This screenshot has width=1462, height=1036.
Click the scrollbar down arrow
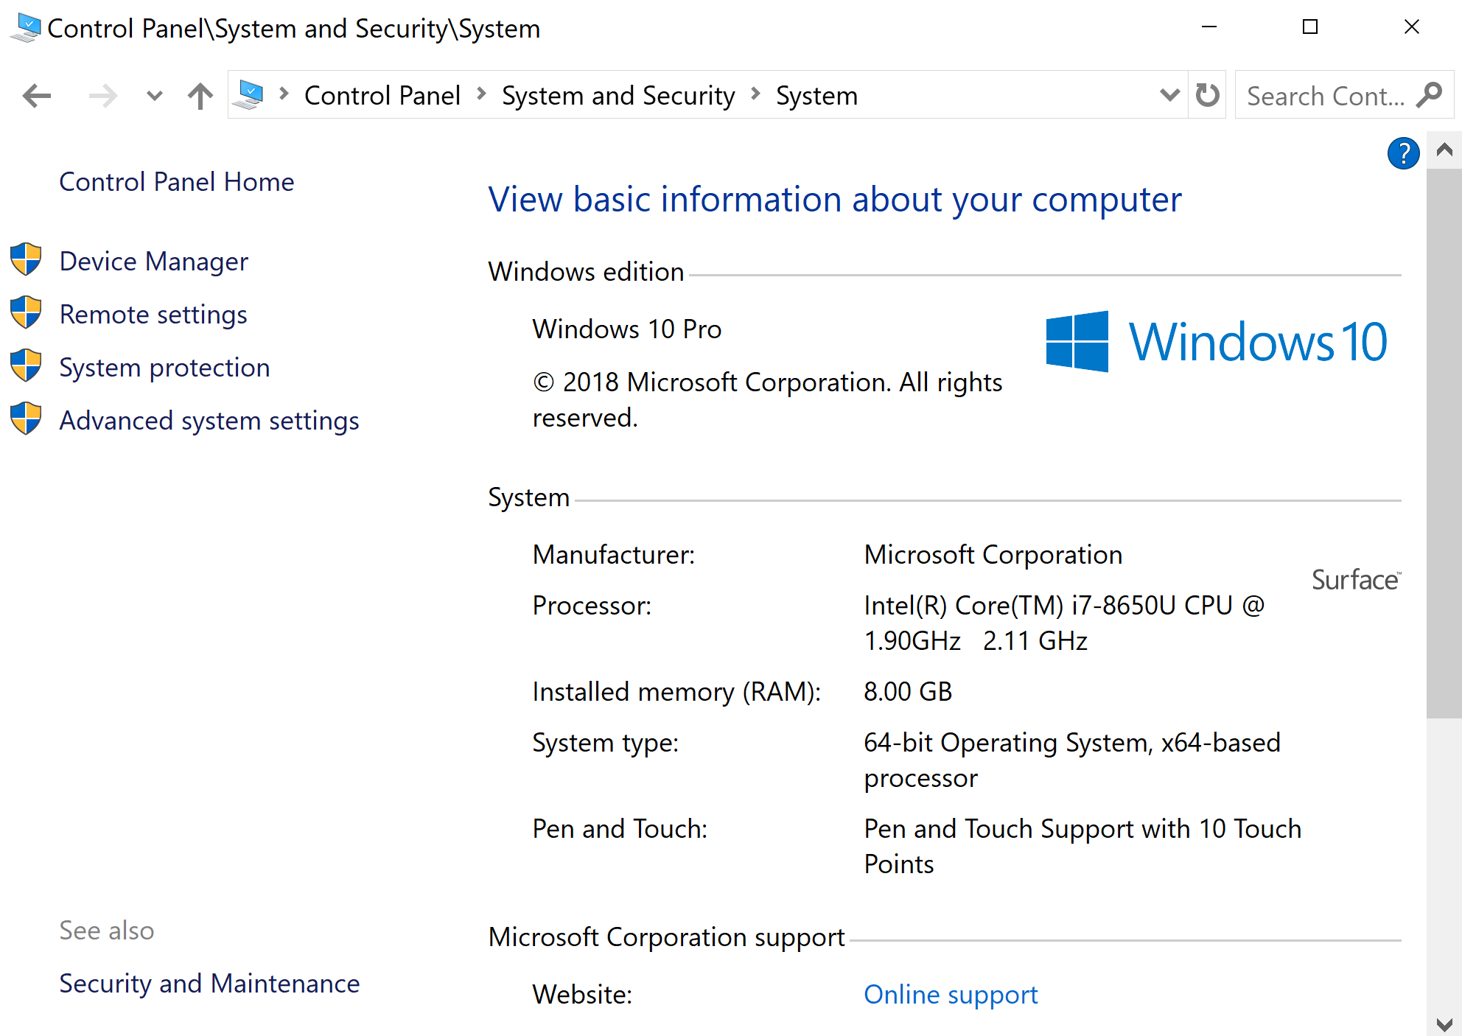click(x=1444, y=1023)
